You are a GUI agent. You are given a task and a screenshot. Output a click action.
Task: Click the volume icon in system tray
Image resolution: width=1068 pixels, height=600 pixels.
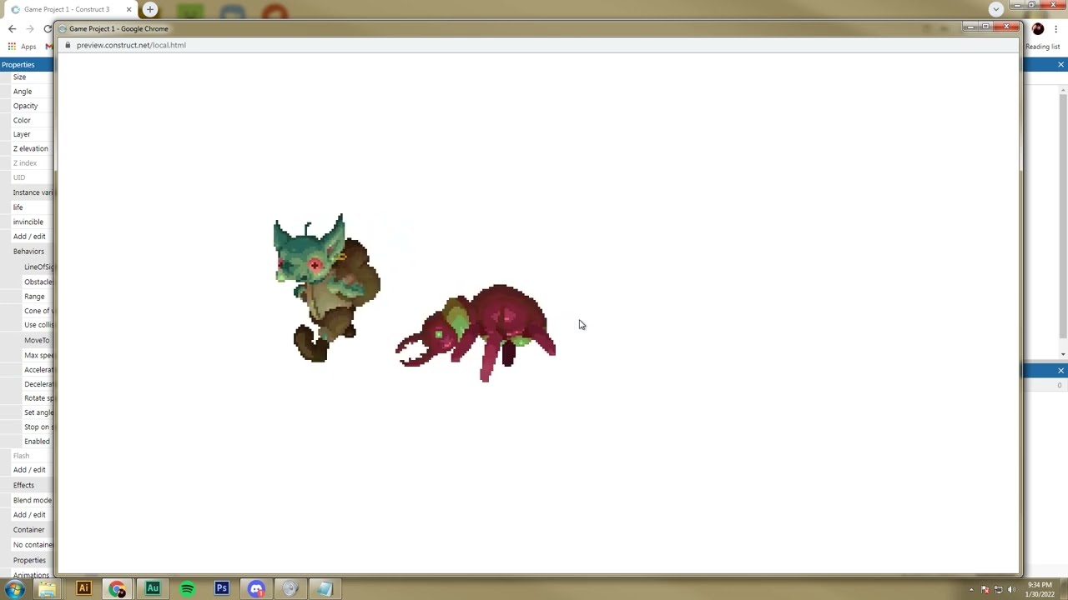[1011, 590]
